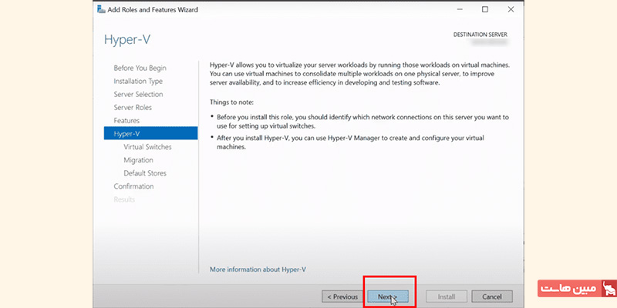Click the wizard icon in title bar
This screenshot has height=308, width=617.
101,9
